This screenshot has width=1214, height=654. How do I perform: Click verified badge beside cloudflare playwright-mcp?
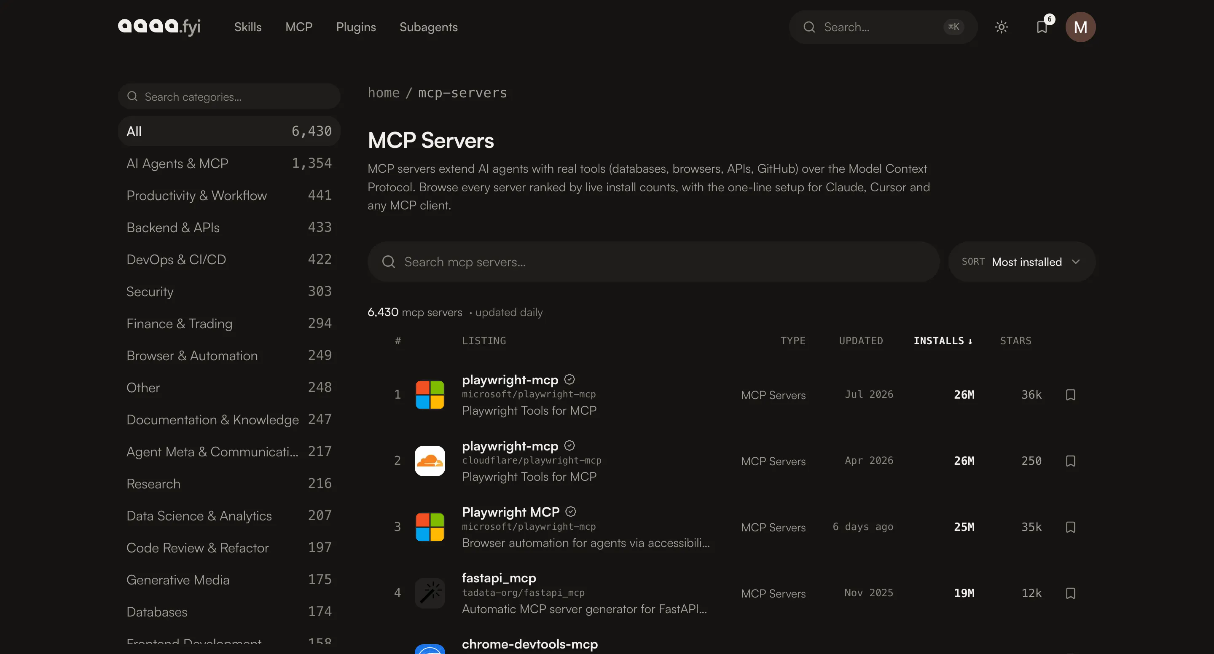pos(569,445)
